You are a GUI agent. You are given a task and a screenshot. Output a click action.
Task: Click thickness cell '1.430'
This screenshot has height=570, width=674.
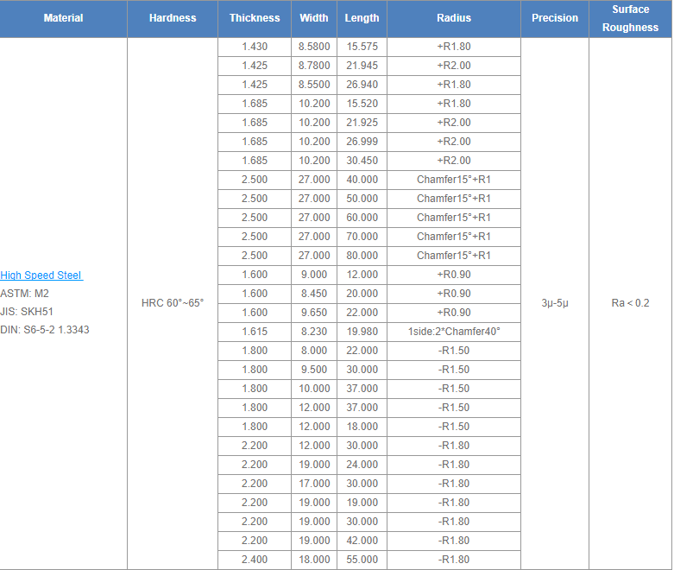(x=255, y=47)
